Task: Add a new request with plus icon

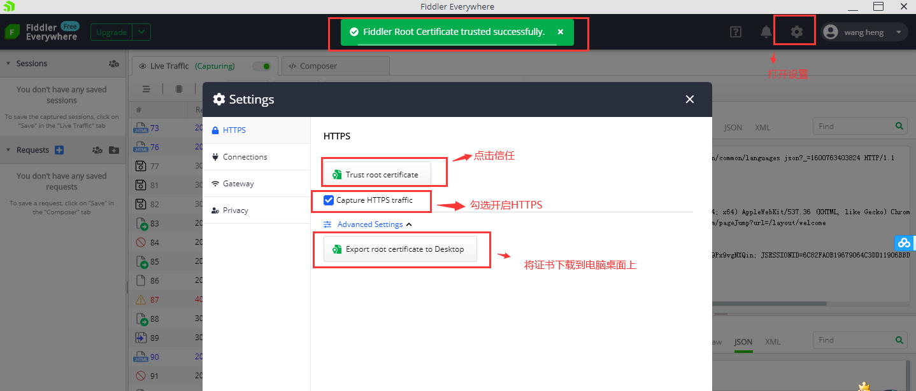Action: [59, 150]
